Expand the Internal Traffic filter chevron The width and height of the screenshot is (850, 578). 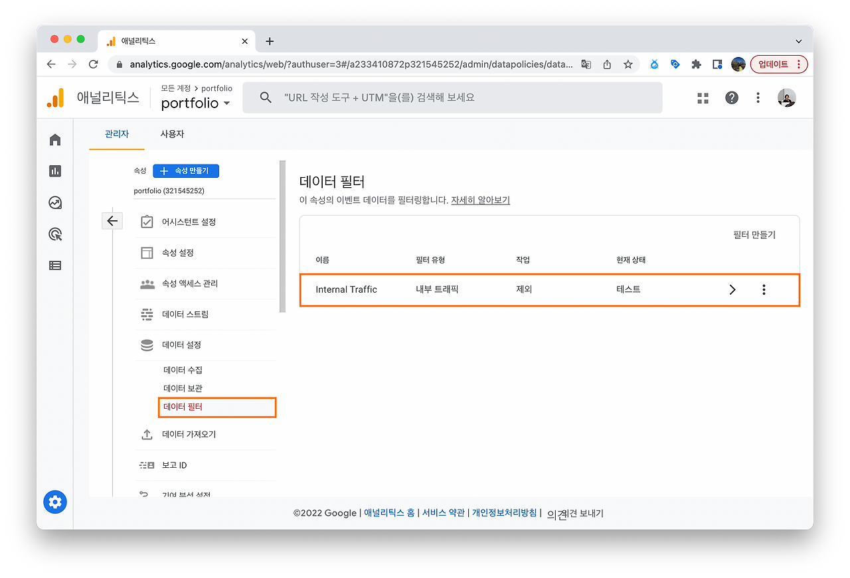(732, 289)
